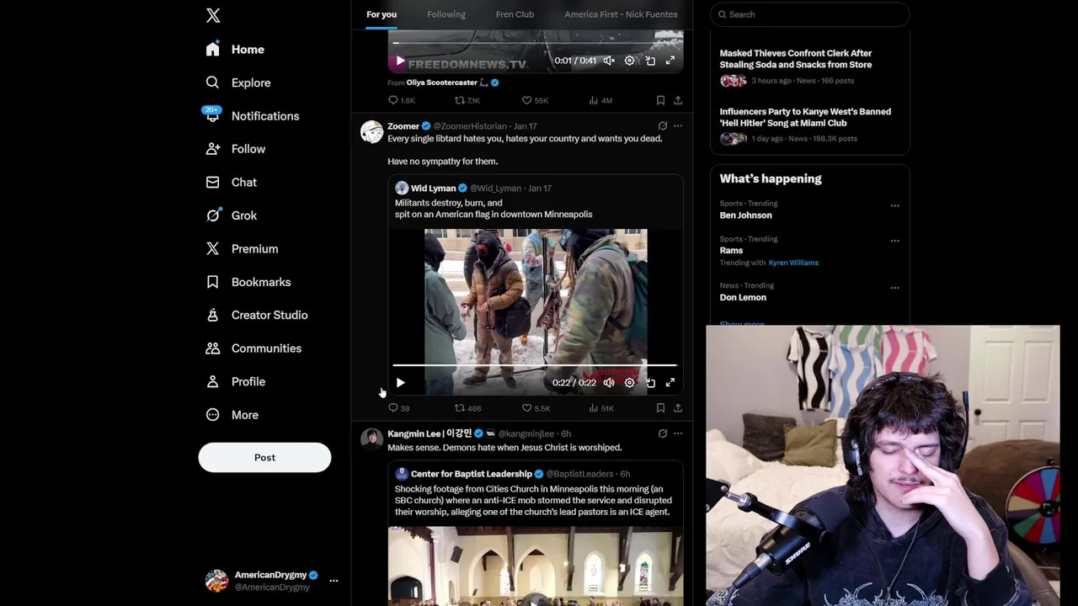
Task: Open Kangmin Lee's profile avatar
Action: [x=371, y=439]
